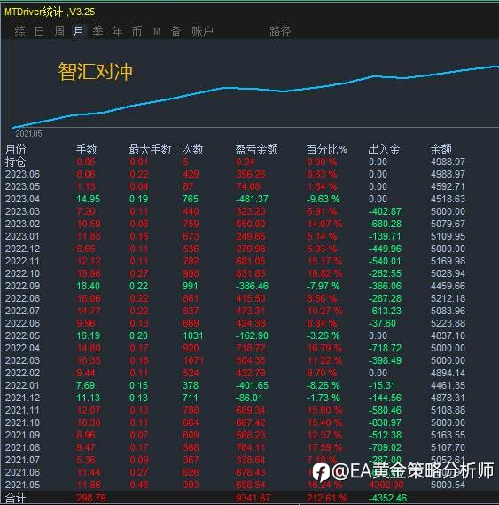Click the 百分比% column header
Image resolution: width=499 pixels, height=505 pixels.
326,149
